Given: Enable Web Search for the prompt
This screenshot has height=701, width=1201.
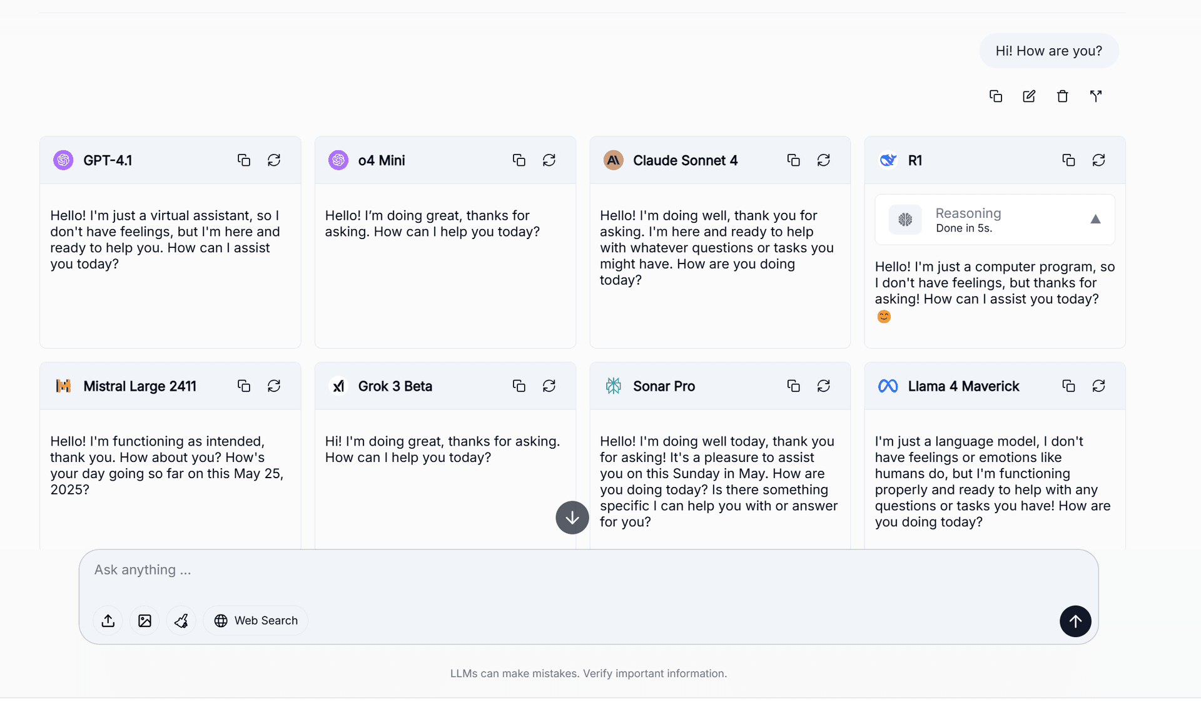Looking at the screenshot, I should tap(255, 620).
